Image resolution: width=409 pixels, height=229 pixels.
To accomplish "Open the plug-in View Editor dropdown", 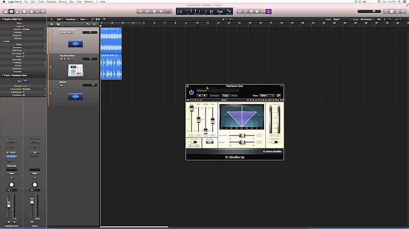I will [267, 95].
